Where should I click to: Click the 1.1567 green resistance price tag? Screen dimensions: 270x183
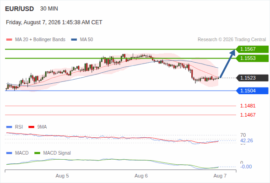pyautogui.click(x=252, y=49)
